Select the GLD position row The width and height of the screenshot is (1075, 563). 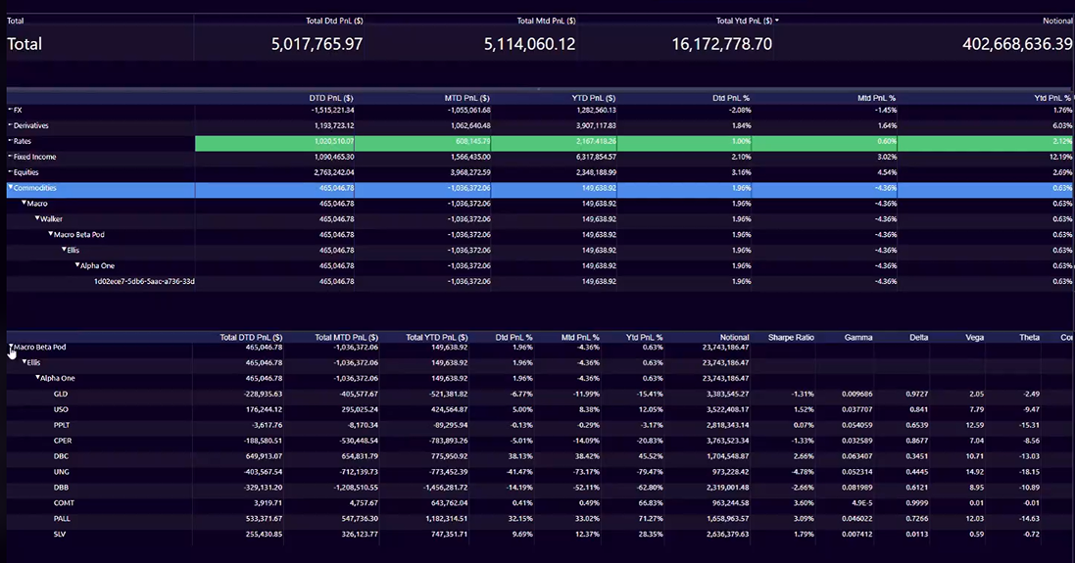tap(61, 394)
